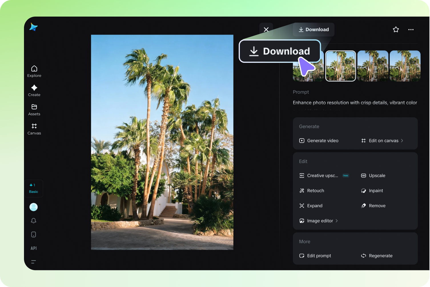Select the last thumbnail in the row

[405, 66]
